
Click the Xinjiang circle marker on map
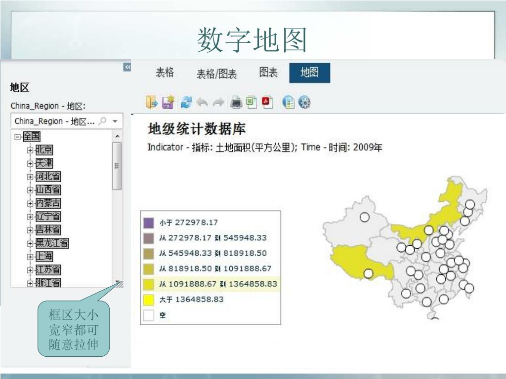(x=364, y=217)
